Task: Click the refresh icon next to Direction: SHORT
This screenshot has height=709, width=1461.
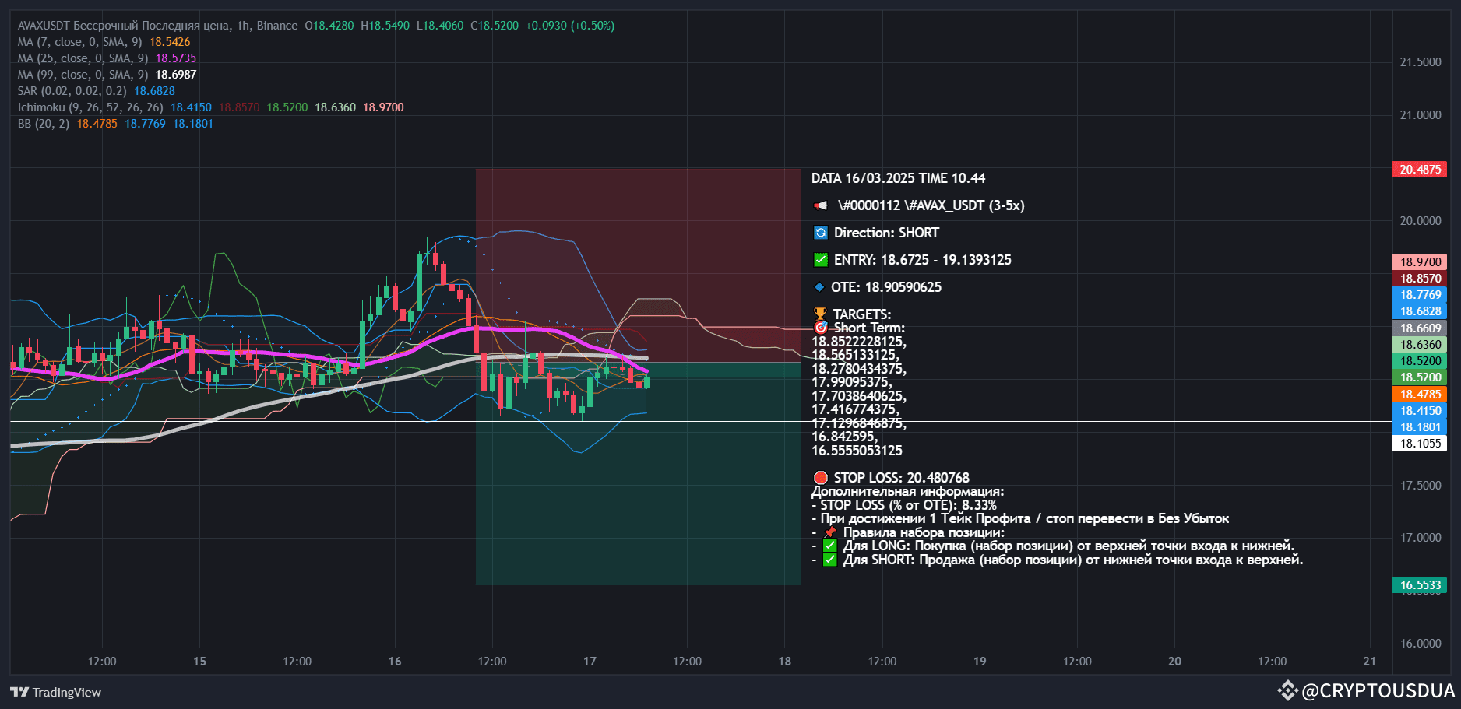Action: (x=819, y=232)
